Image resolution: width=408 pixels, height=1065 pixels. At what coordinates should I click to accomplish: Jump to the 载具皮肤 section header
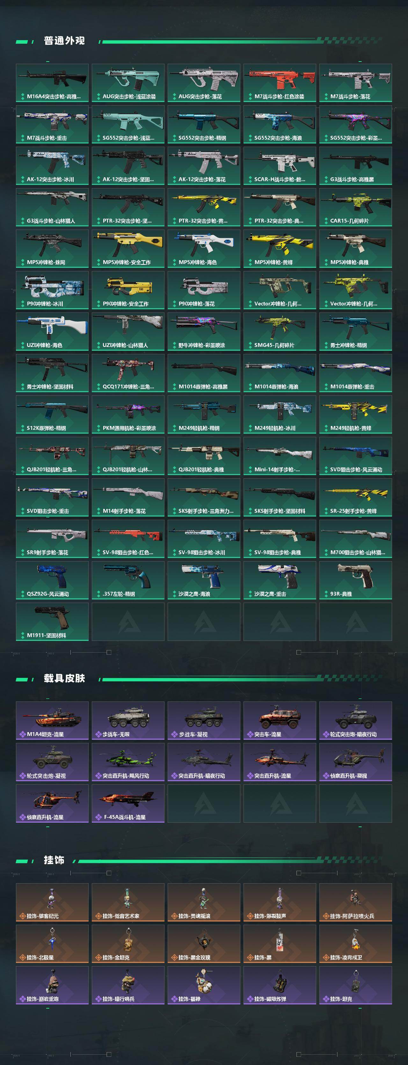[64, 679]
